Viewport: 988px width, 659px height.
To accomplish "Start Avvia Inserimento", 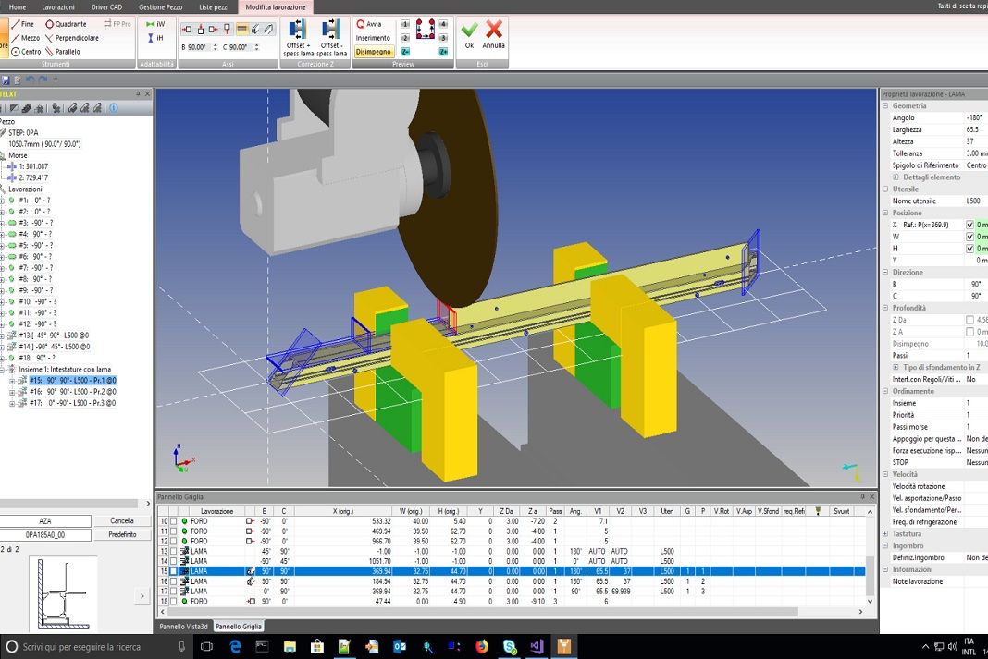I will [373, 31].
